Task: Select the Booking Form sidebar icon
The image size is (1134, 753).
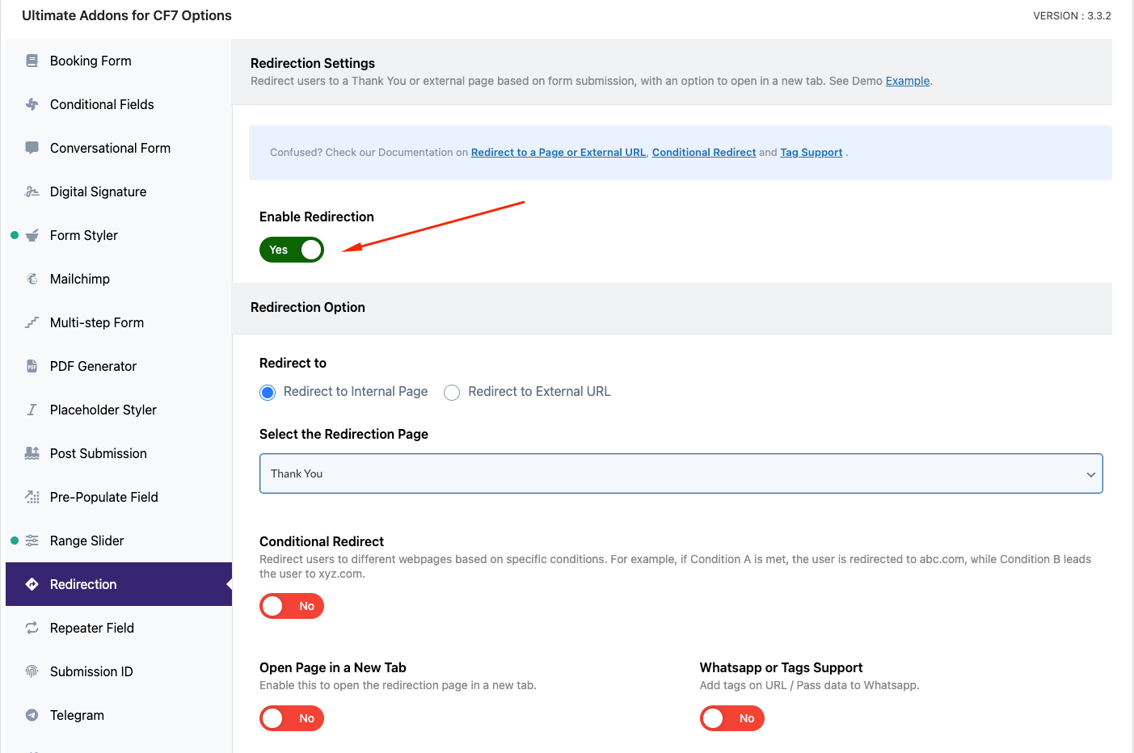Action: [32, 60]
